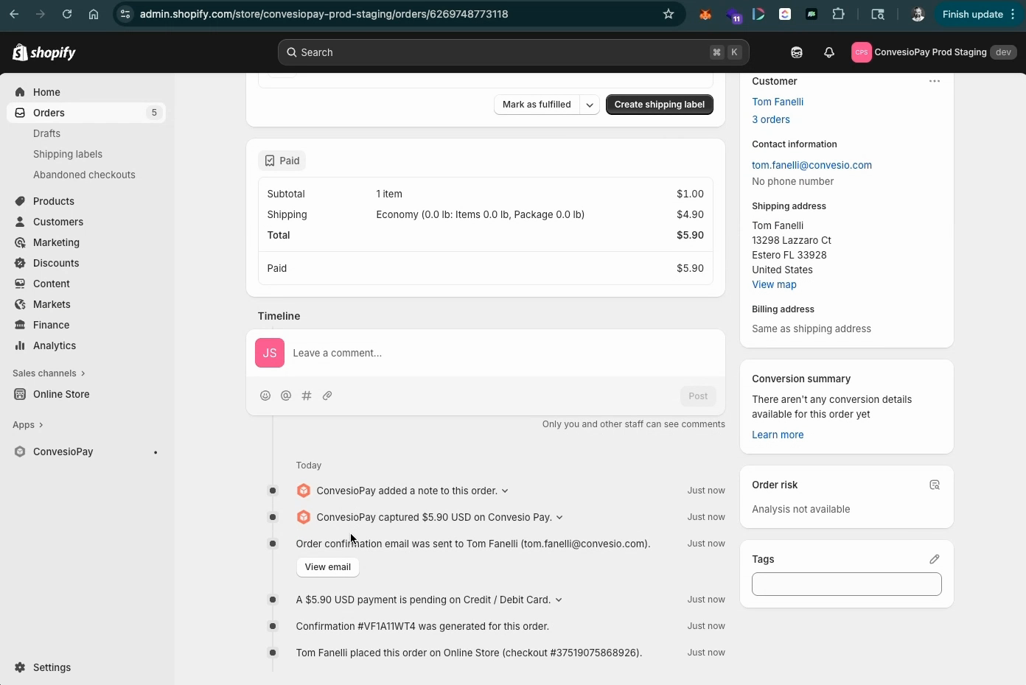Click the JS staff avatar
Viewport: 1026px width, 685px height.
270,353
